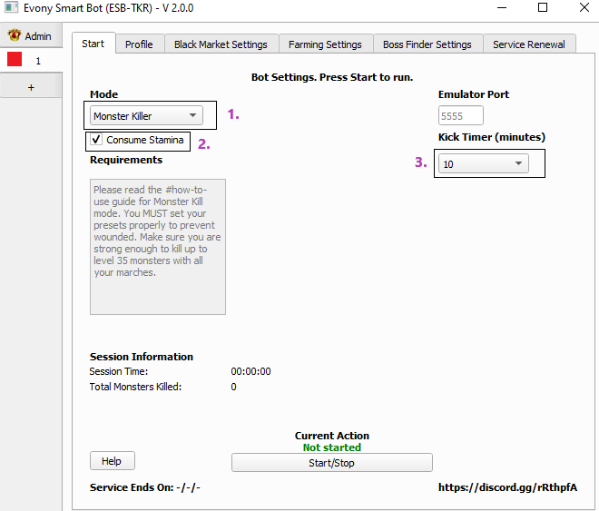Switch to the Start tab
The height and width of the screenshot is (511, 599).
(x=93, y=44)
